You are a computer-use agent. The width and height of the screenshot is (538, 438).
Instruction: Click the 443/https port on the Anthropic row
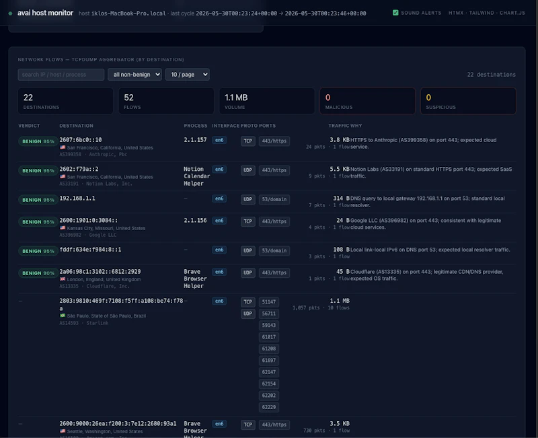tap(274, 141)
